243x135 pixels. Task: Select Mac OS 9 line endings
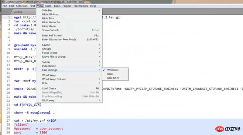115,78
